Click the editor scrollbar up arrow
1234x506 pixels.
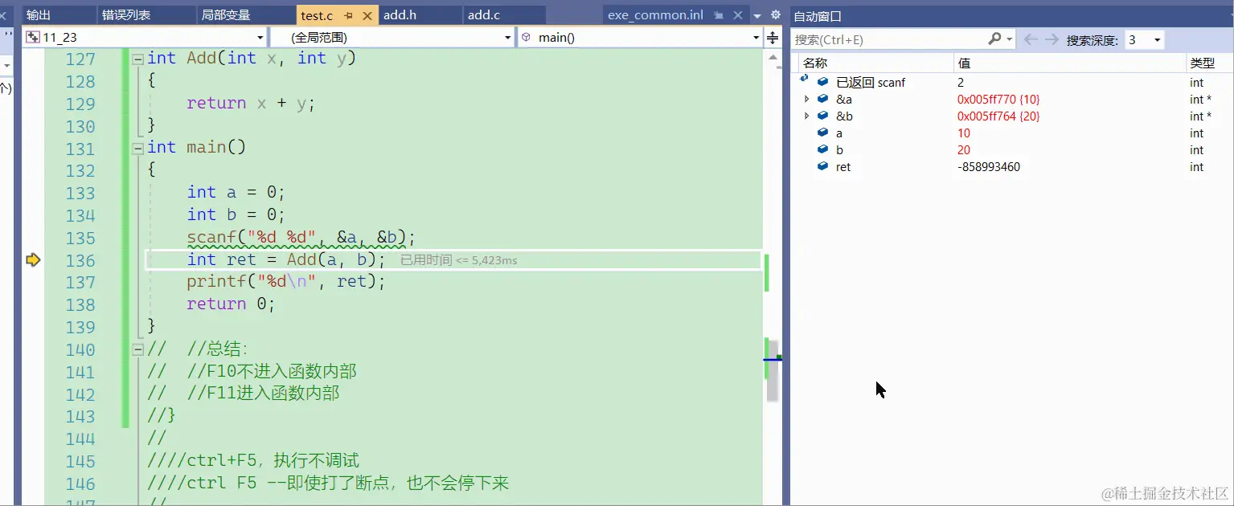click(773, 58)
